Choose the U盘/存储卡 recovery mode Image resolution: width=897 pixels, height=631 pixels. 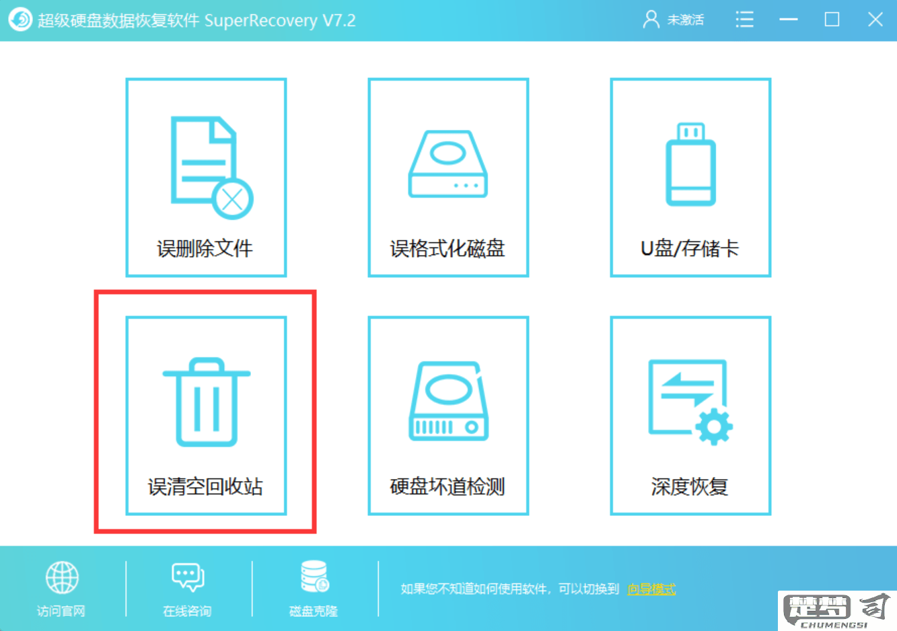pos(690,178)
